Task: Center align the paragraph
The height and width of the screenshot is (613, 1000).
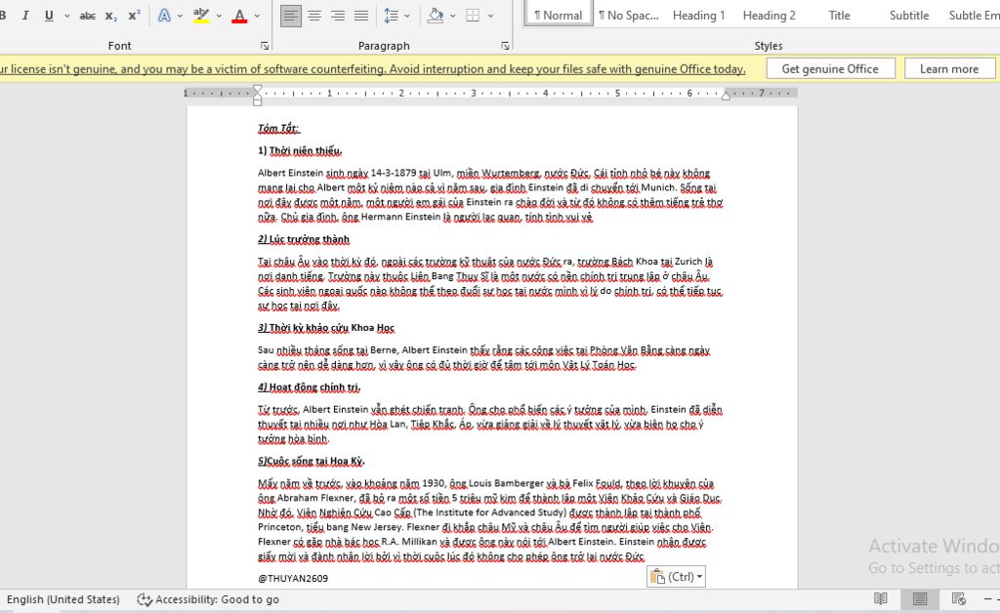Action: [x=314, y=16]
